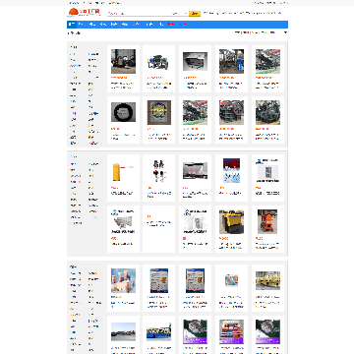Viewport: 354px width, 354px height.
Task: Open the gray device with red lights thumbnail
Action: [195, 171]
